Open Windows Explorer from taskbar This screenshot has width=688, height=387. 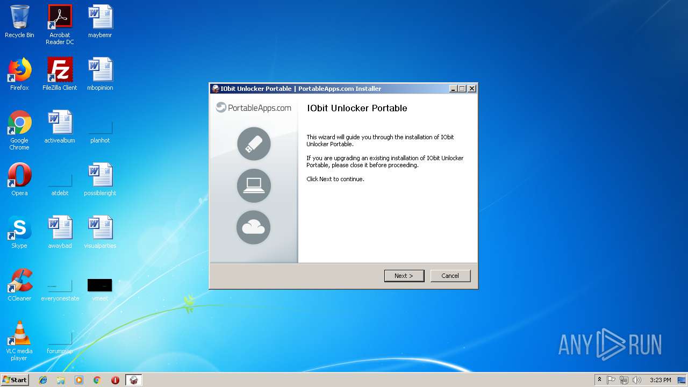coord(61,380)
